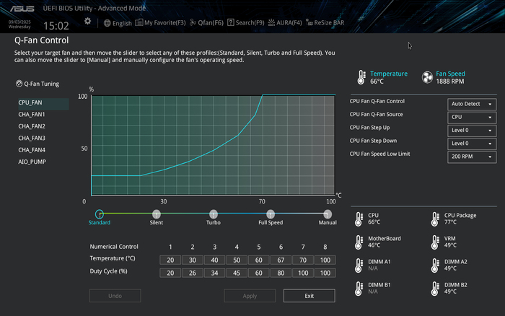Open the English language selector
Image resolution: width=505 pixels, height=316 pixels.
coord(118,23)
